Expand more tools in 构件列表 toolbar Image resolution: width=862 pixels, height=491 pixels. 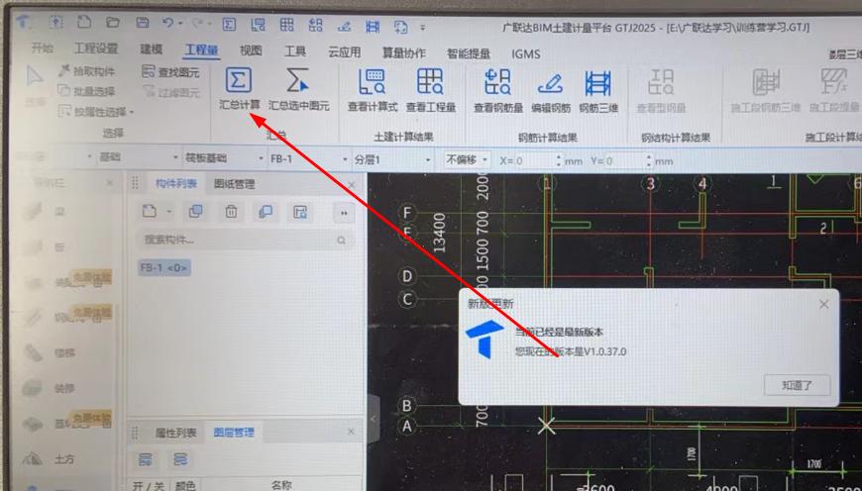point(344,213)
